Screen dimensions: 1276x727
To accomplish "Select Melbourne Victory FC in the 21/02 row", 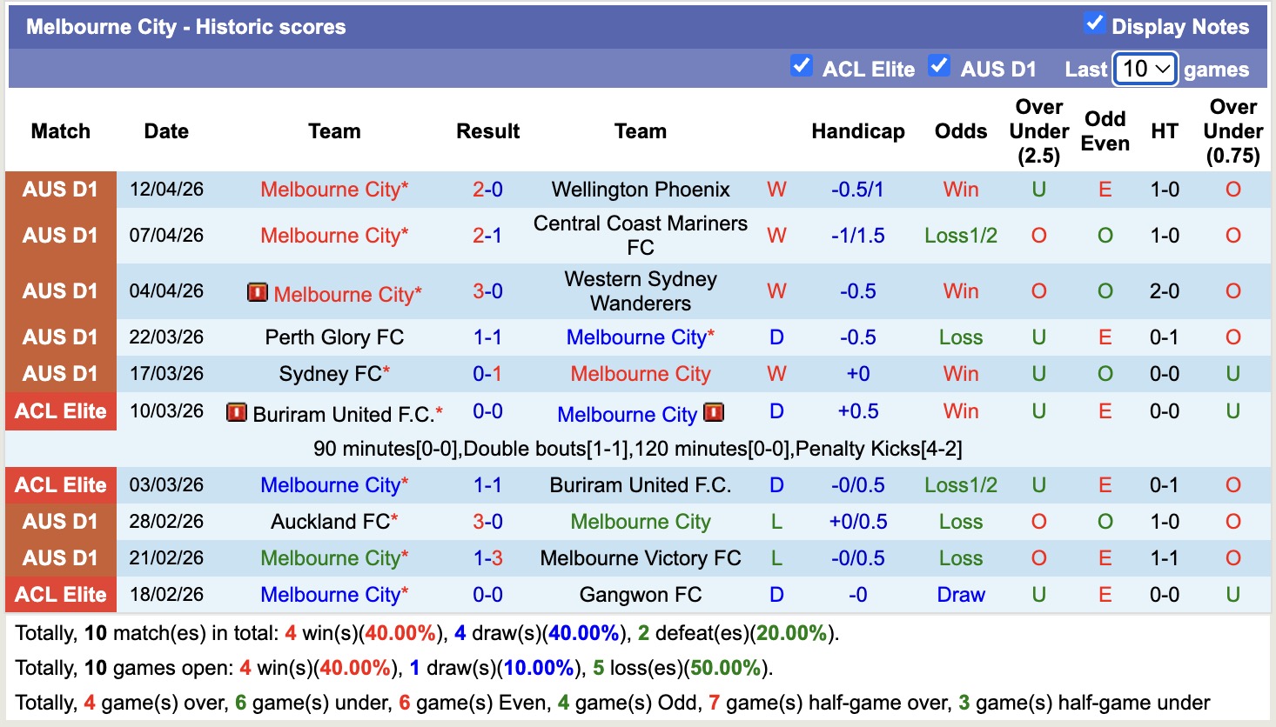I will 641,557.
